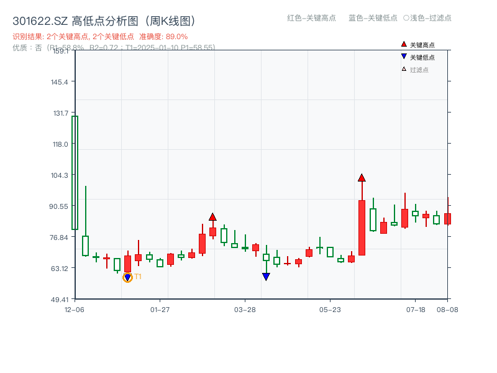Click the red arrow marker near the 02 peak candle
Viewport: 497px width, 373px height.
coord(213,216)
